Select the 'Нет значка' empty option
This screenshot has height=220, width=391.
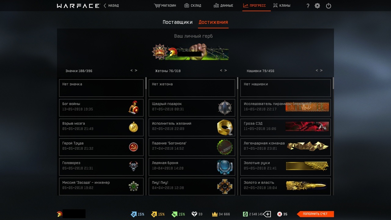tap(101, 88)
